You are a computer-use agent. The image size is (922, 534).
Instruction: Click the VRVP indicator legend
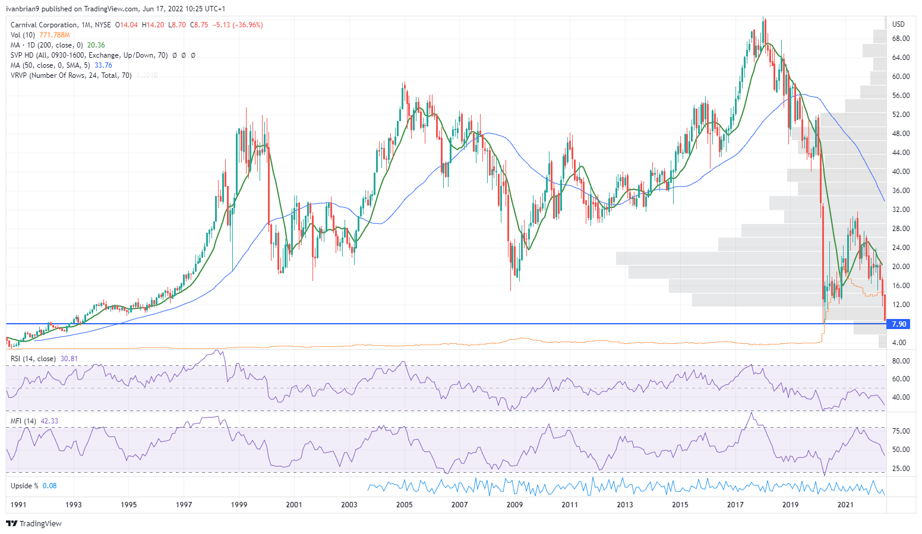point(71,75)
